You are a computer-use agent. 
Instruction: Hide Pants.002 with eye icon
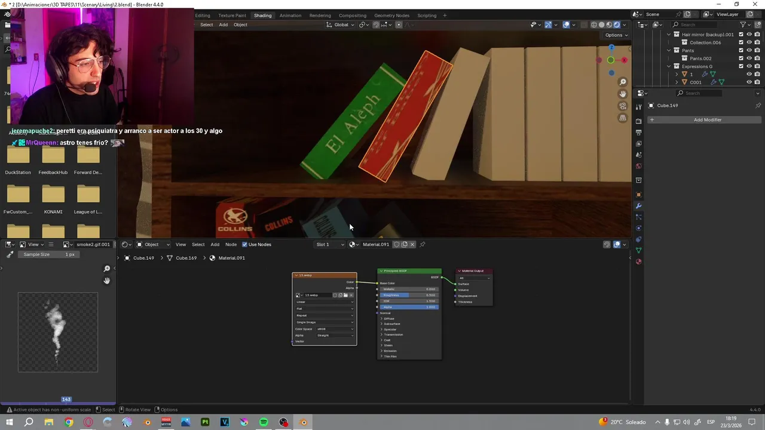pyautogui.click(x=749, y=59)
